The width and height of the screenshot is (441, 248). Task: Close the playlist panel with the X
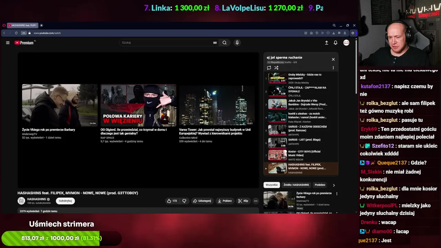pos(333,59)
